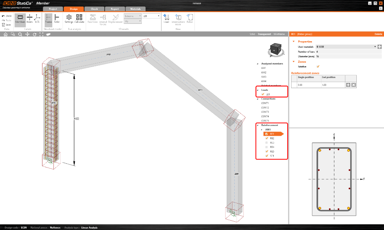Click Delete for the rebar group
Image resolution: width=384 pixels, height=230 pixels.
[x=378, y=34]
